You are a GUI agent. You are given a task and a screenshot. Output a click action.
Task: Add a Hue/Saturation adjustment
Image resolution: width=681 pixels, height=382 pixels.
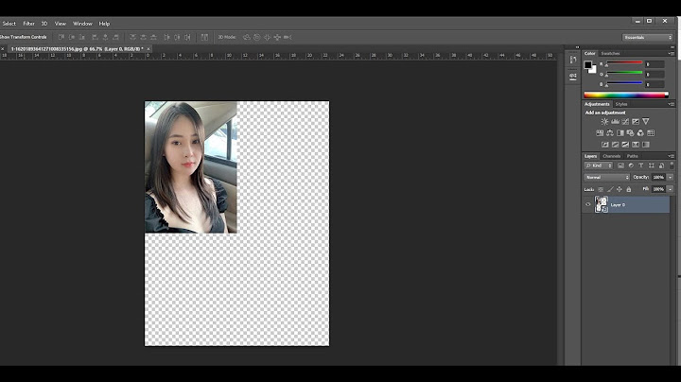[600, 132]
